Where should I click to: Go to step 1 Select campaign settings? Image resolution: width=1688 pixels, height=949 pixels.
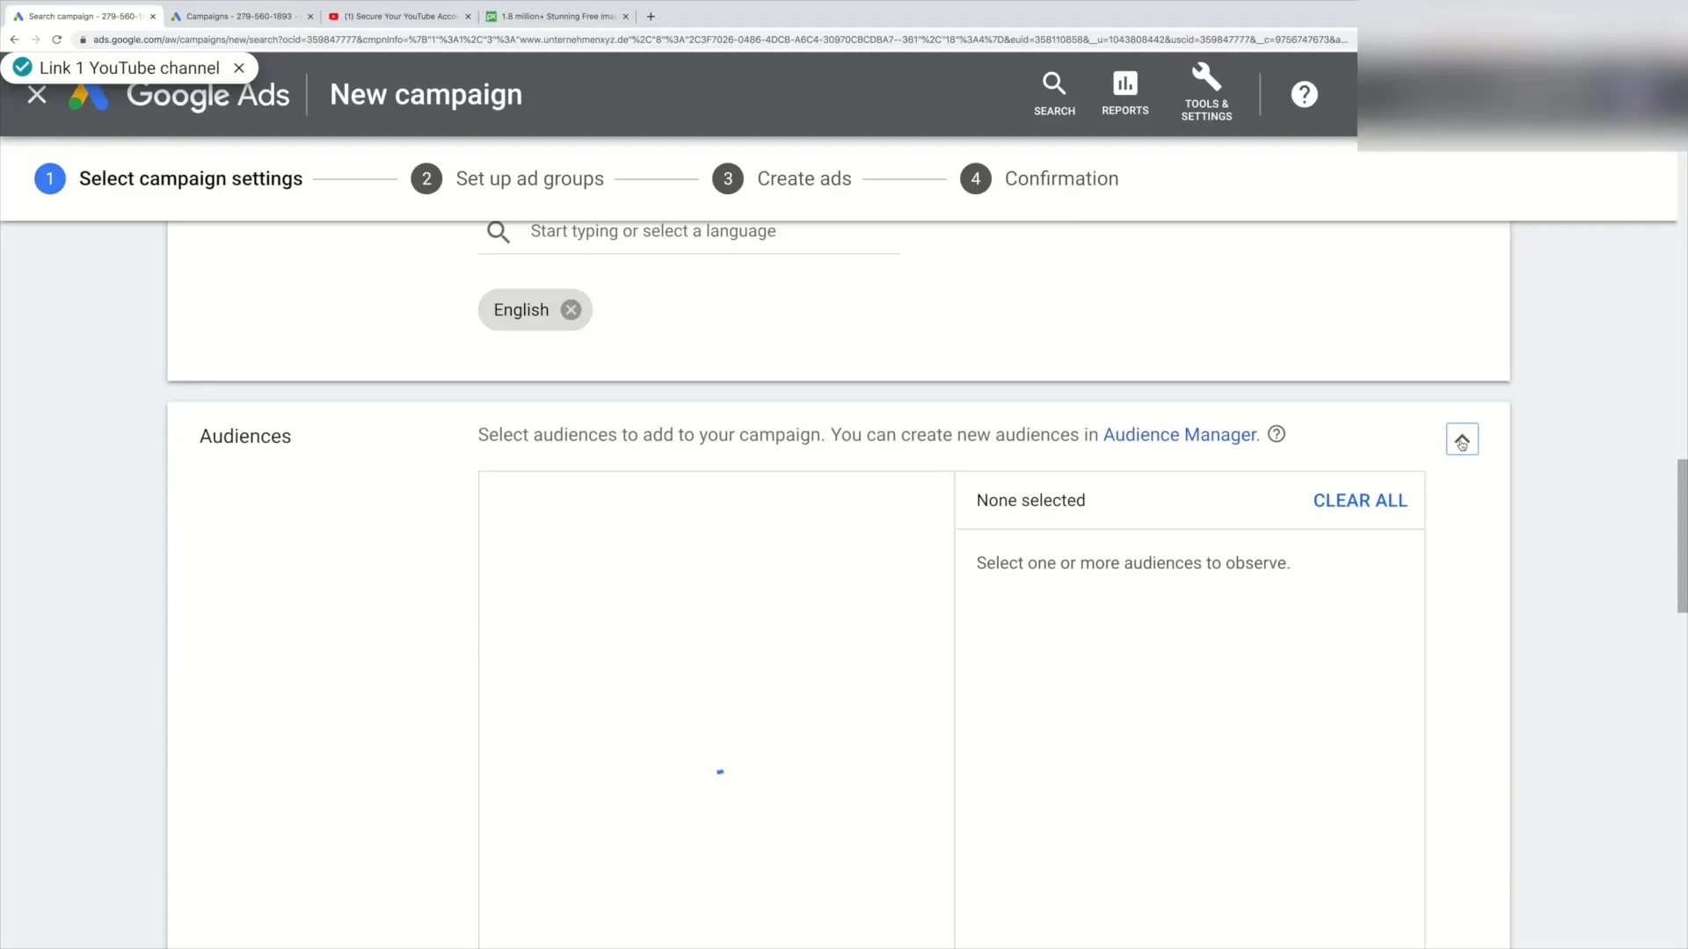tap(168, 179)
